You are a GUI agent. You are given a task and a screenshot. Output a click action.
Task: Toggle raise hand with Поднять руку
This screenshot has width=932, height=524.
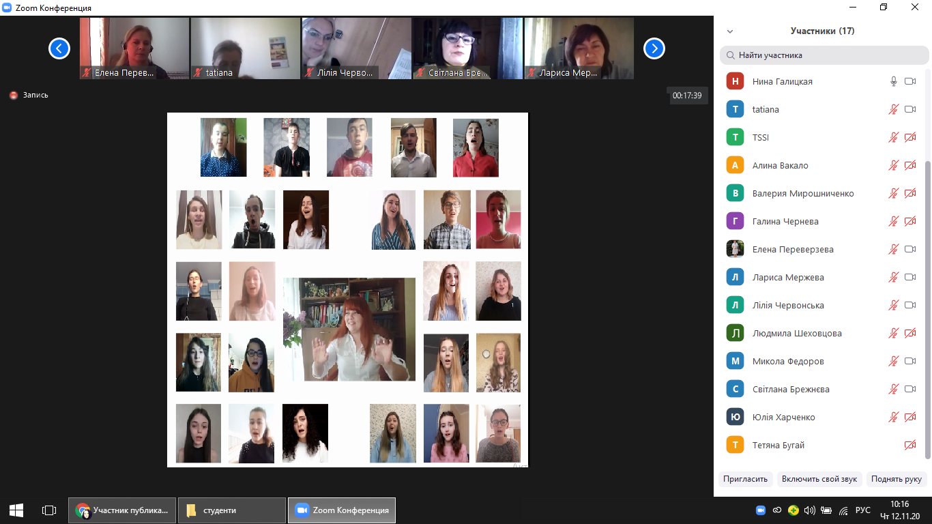[896, 479]
